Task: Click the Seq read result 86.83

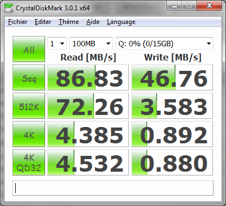Action: coord(88,77)
